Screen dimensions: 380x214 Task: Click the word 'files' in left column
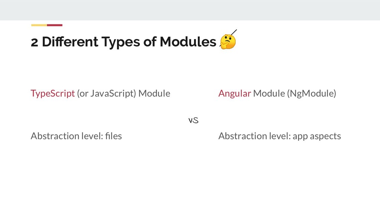point(113,136)
